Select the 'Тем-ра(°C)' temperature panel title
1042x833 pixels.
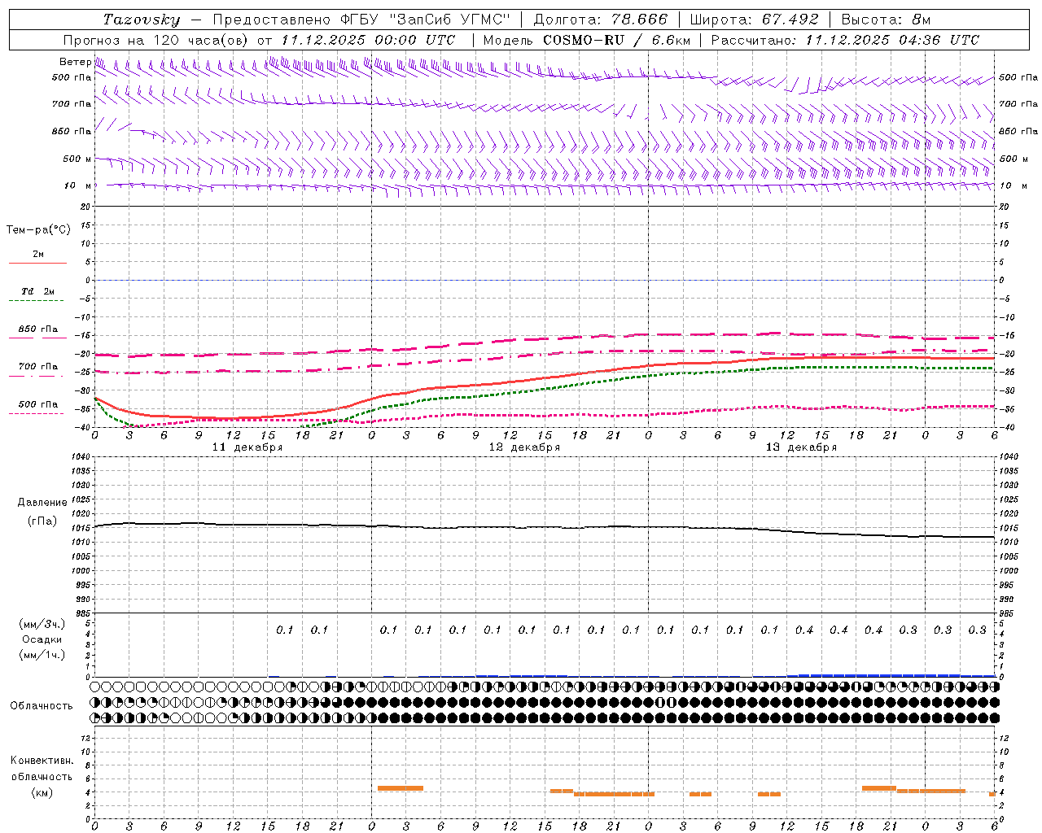(x=38, y=229)
